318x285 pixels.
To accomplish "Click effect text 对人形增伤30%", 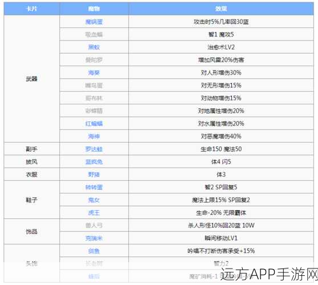I will click(221, 72).
